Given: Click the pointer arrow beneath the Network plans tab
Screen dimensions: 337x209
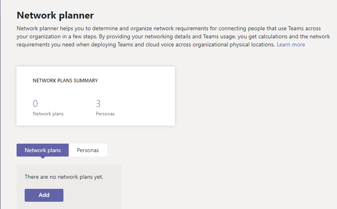Looking at the screenshot, I should tap(43, 158).
